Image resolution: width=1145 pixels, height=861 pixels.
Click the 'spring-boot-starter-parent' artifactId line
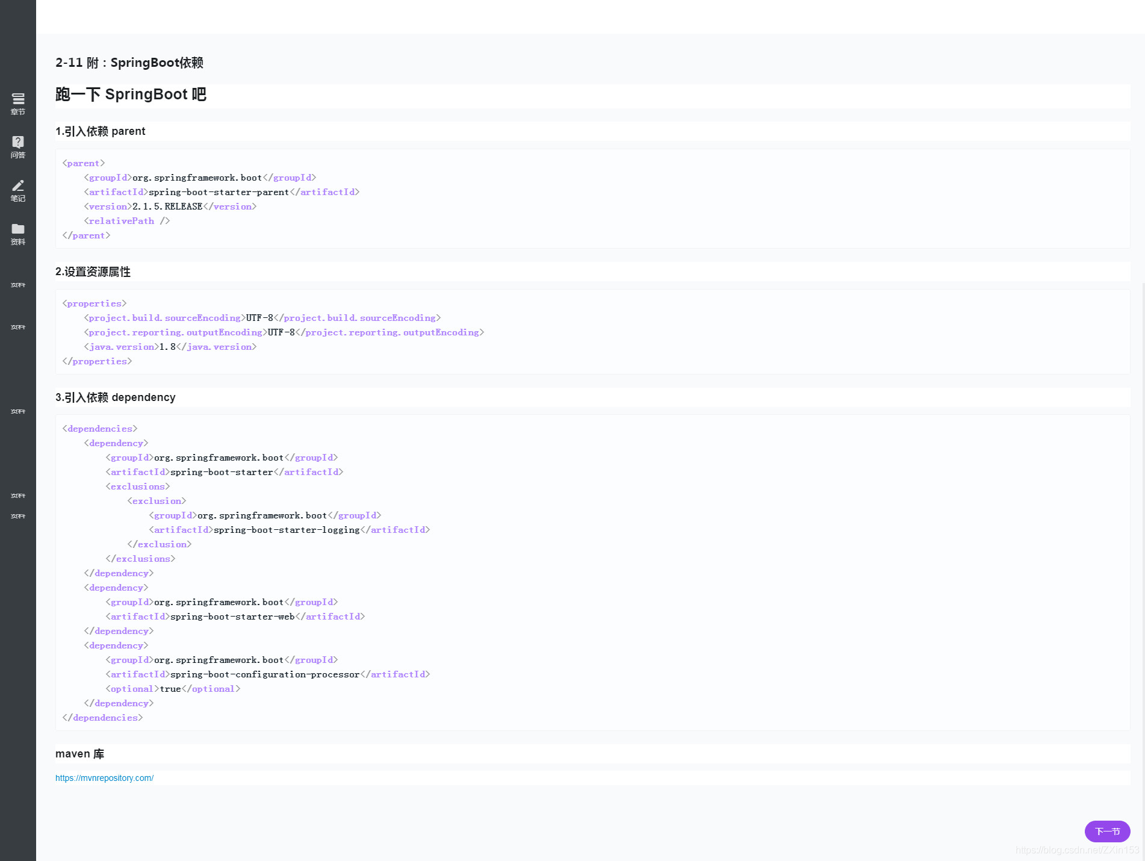(x=222, y=192)
